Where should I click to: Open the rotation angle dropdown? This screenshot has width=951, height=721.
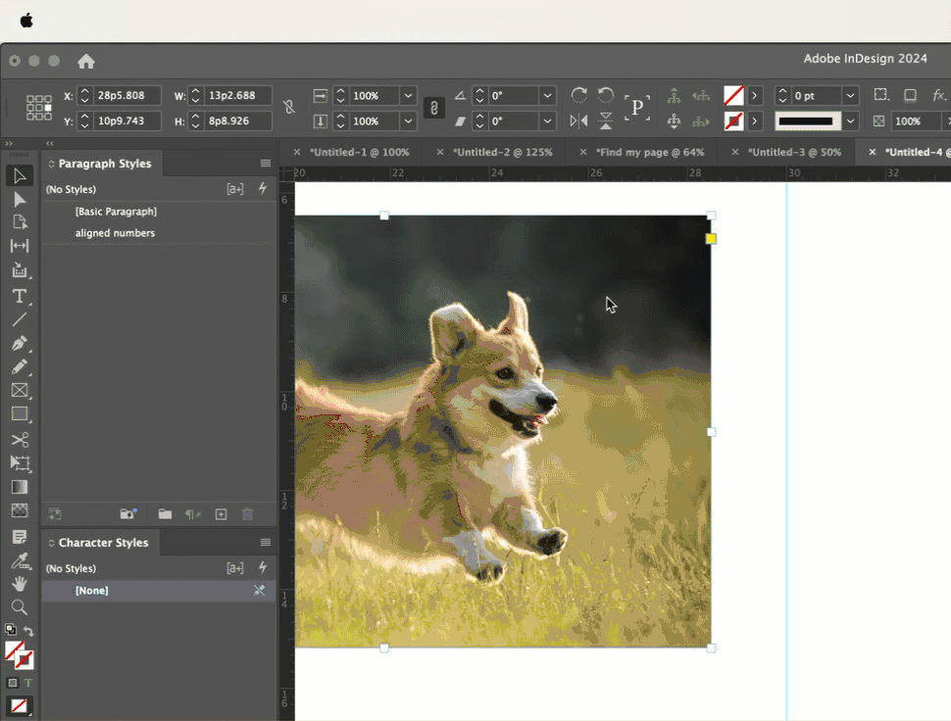[x=547, y=96]
